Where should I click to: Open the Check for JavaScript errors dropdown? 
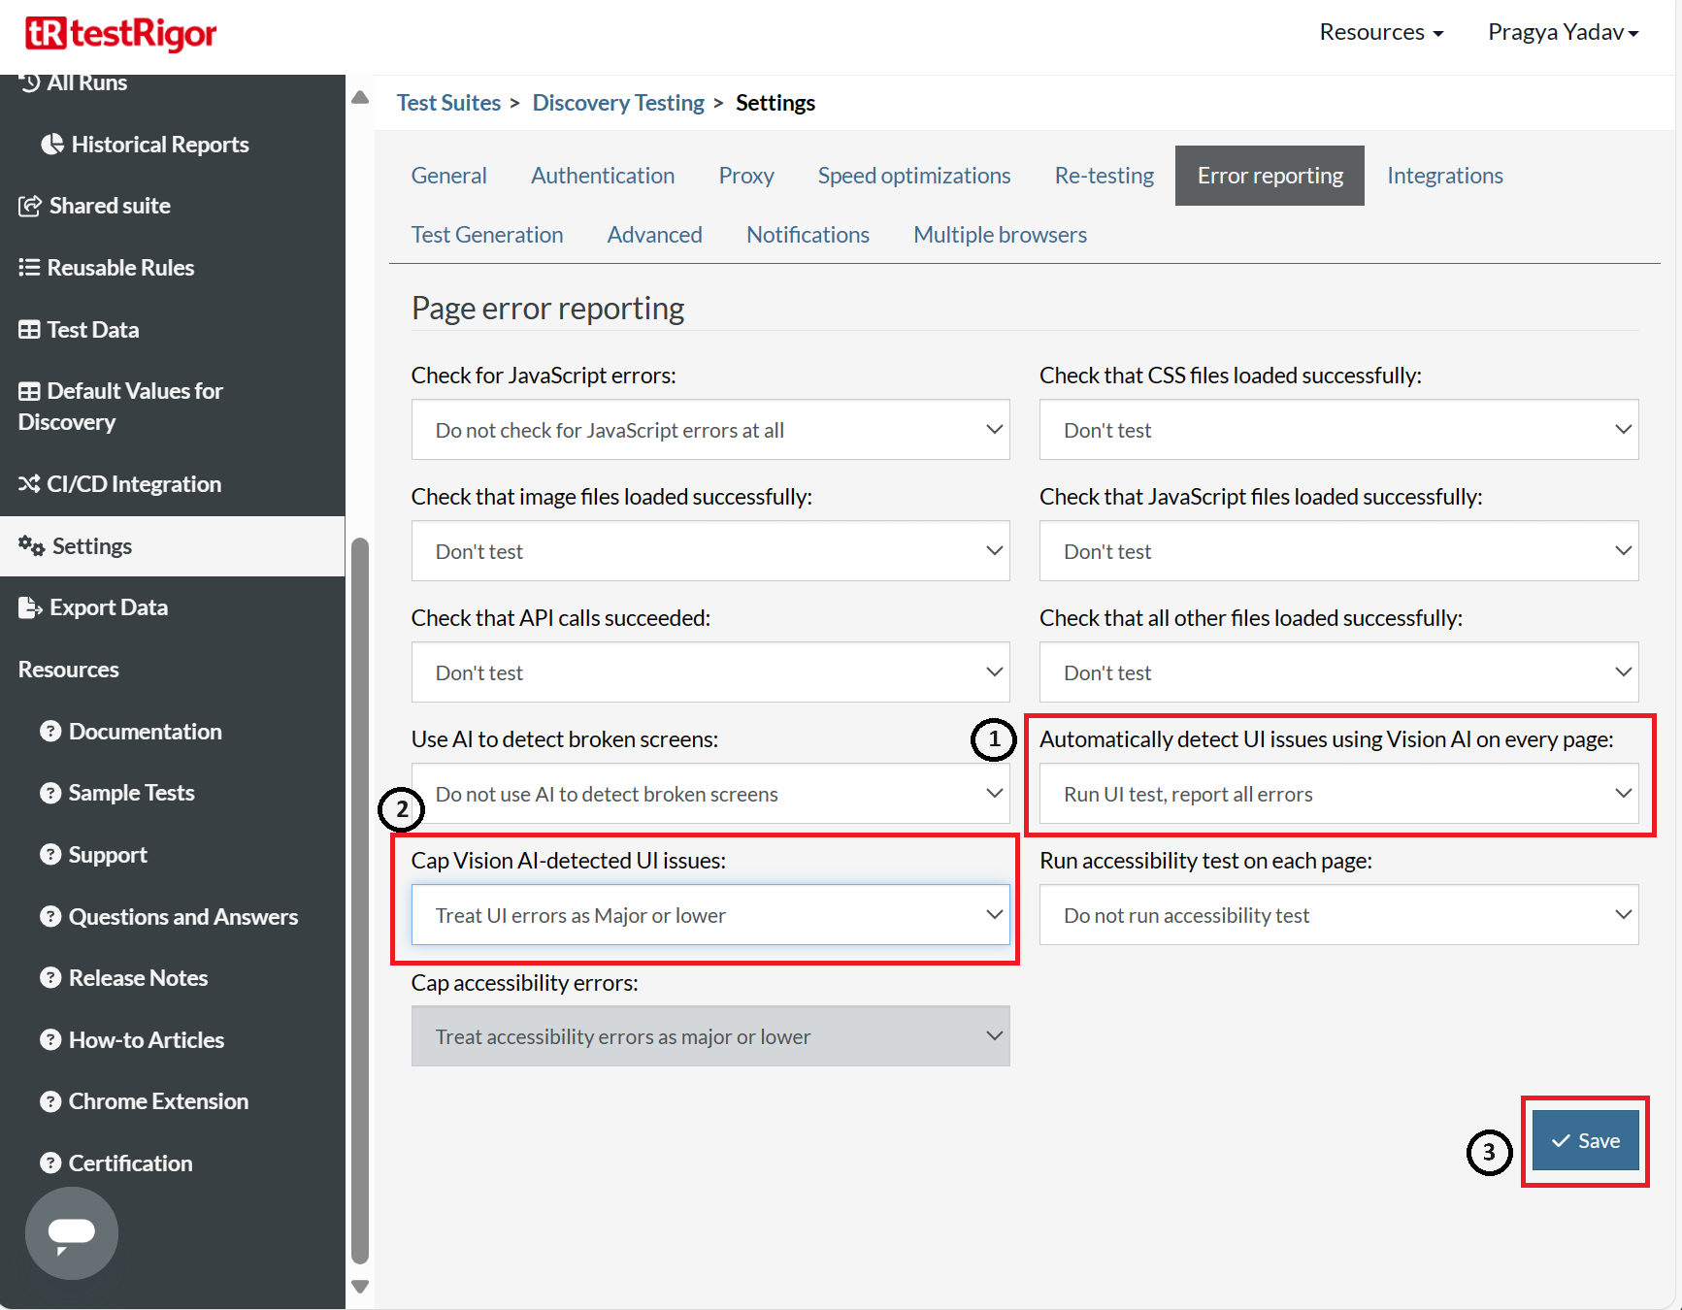click(709, 430)
